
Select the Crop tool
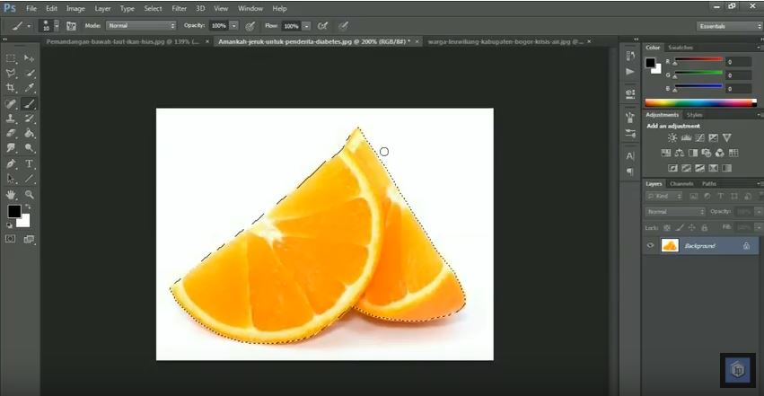(11, 88)
